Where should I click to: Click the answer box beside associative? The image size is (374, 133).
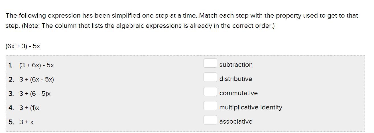pos(210,120)
